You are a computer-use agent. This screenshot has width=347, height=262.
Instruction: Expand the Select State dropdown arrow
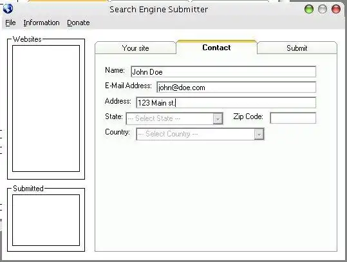(x=218, y=119)
